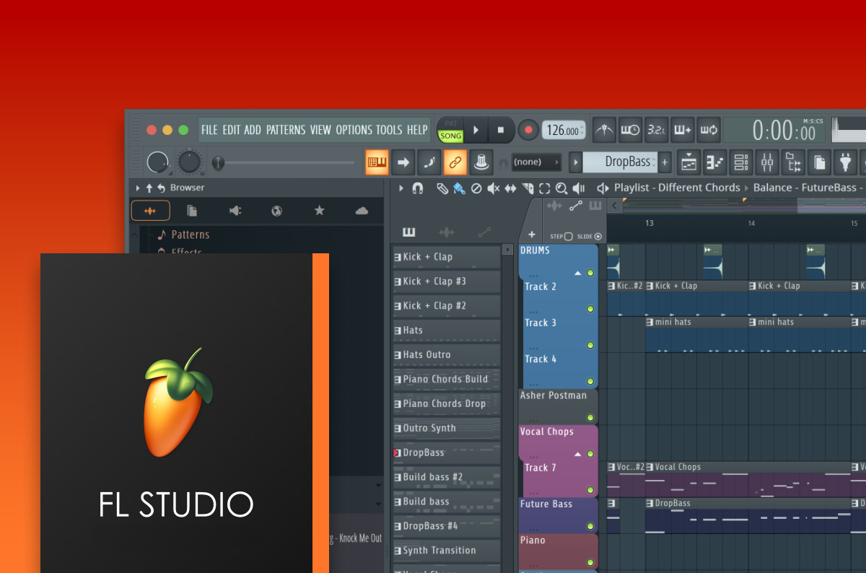866x573 pixels.
Task: Toggle the link controller chain icon
Action: [x=455, y=162]
